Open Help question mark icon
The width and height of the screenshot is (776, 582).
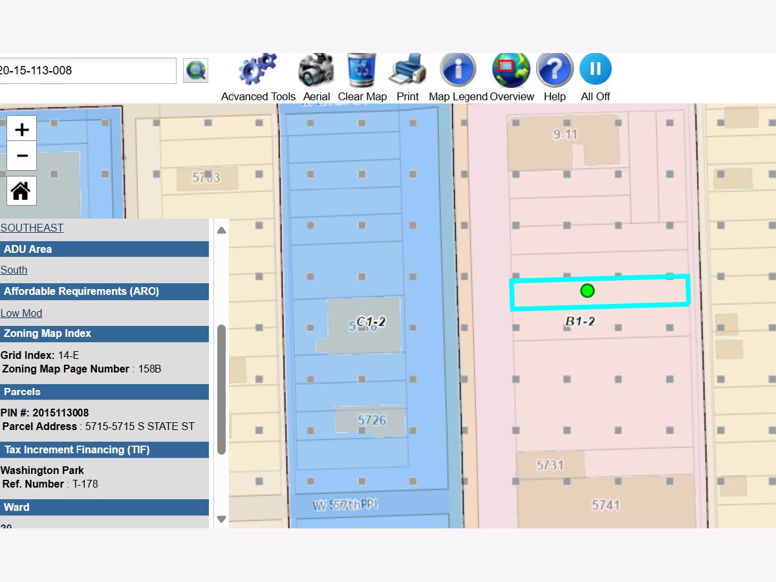554,70
